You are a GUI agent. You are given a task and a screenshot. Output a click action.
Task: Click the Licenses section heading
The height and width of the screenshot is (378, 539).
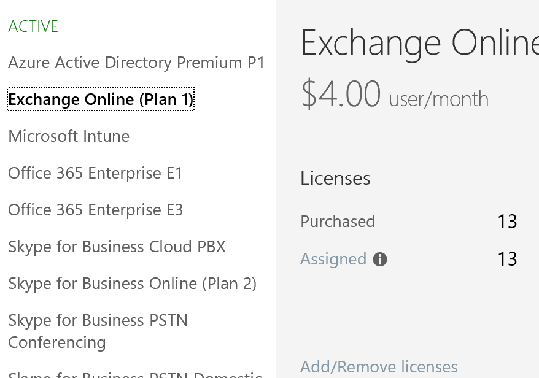coord(336,178)
